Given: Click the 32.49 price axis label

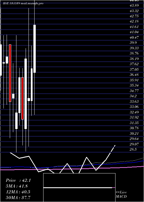Looking at the screenshot, I should pos(134,112).
